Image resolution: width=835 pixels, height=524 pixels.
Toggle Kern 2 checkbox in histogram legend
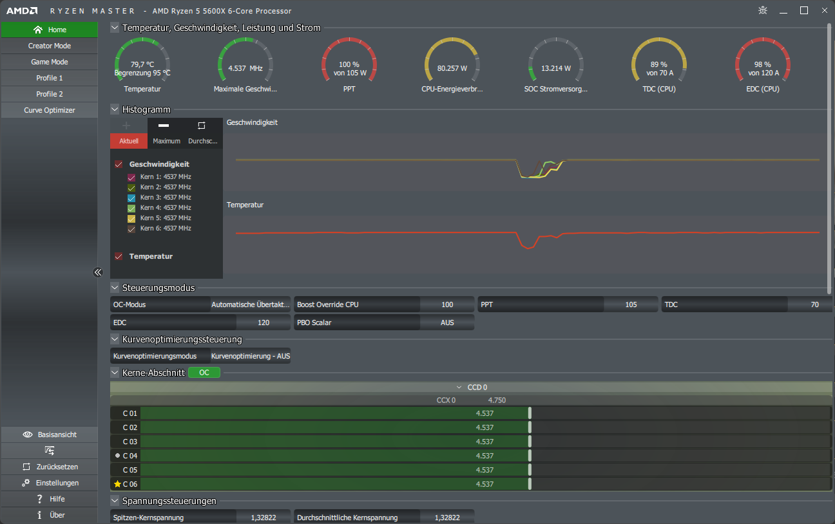pos(131,187)
